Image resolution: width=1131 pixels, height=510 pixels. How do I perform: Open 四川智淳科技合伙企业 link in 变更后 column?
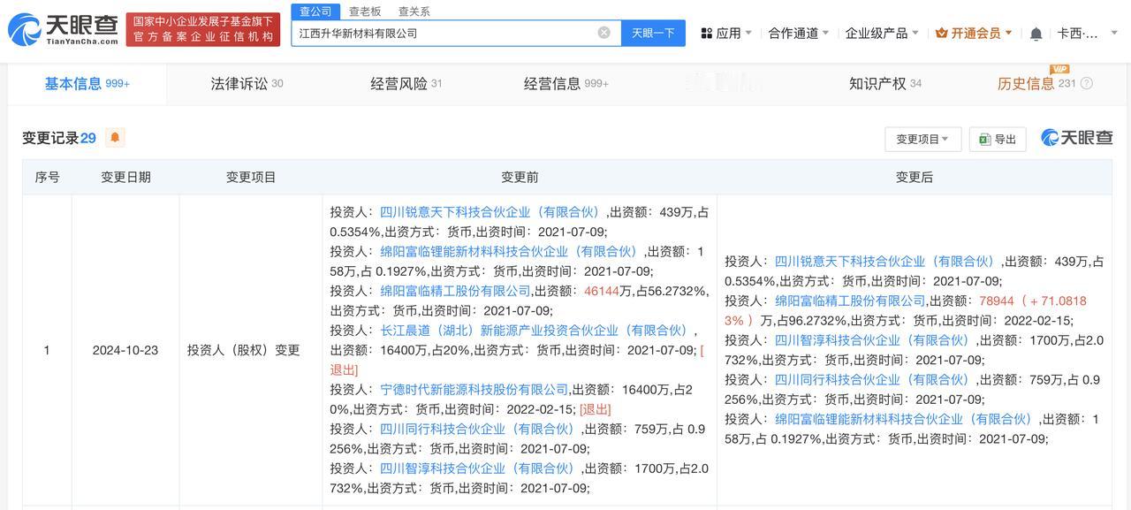point(872,340)
